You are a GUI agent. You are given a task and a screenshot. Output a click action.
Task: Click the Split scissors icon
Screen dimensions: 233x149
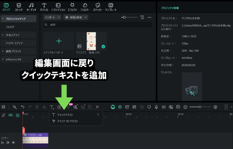(44, 107)
